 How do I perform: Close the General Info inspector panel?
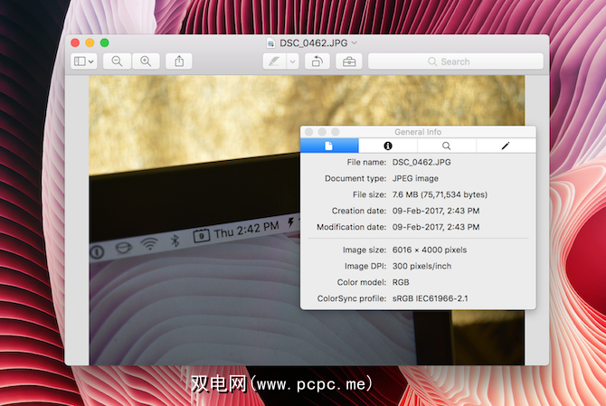click(308, 132)
